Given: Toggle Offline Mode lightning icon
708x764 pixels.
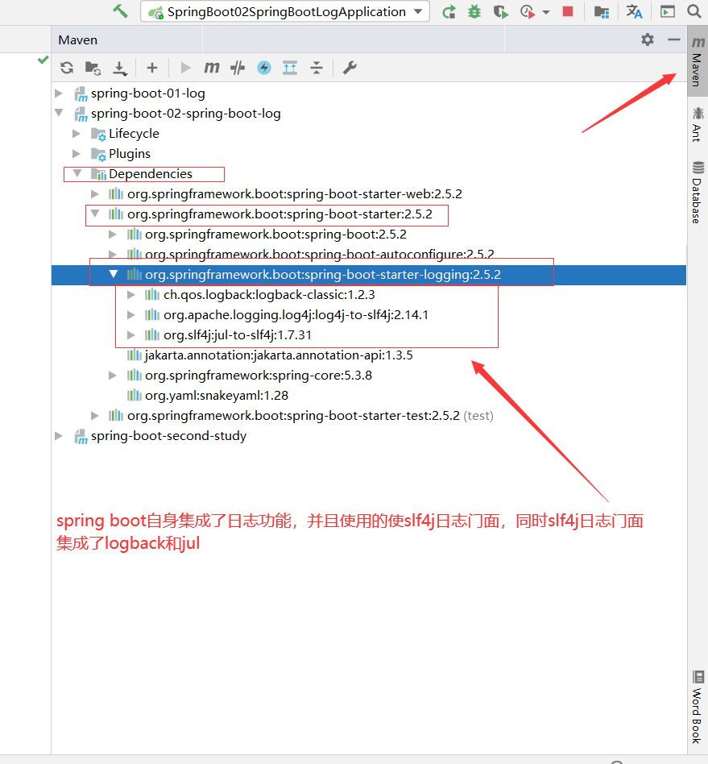Looking at the screenshot, I should tap(264, 68).
